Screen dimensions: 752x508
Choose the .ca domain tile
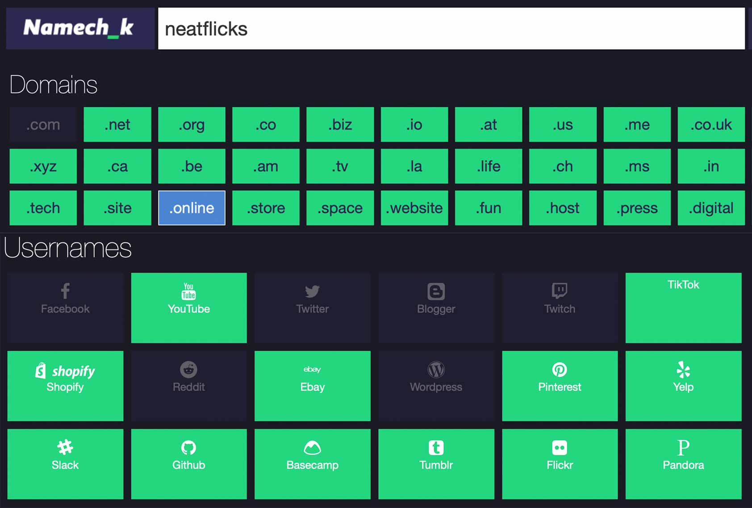(x=117, y=166)
